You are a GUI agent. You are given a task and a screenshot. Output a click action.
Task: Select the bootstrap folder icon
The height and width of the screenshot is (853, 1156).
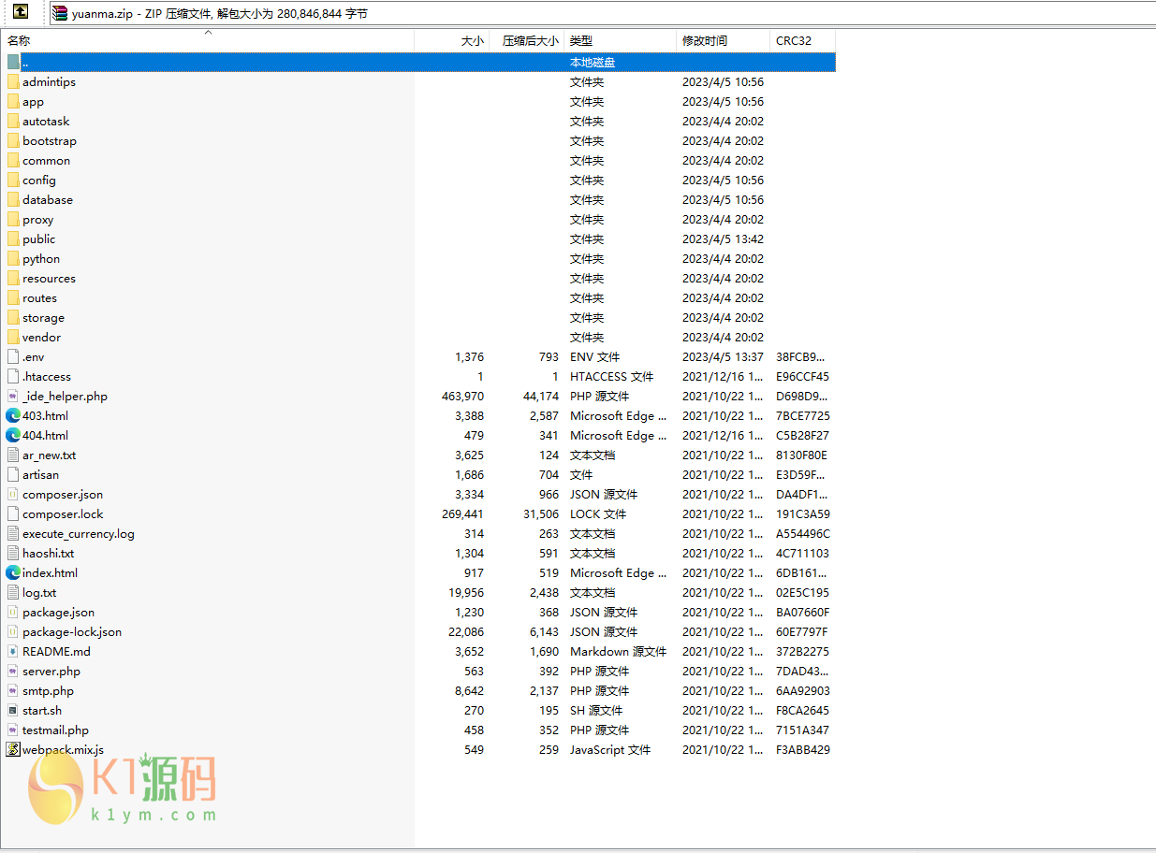coord(13,140)
